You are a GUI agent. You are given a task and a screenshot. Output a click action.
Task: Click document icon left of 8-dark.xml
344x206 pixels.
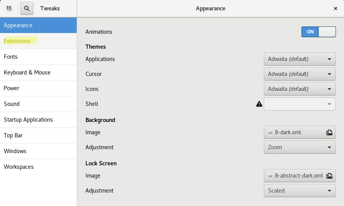tap(270, 132)
